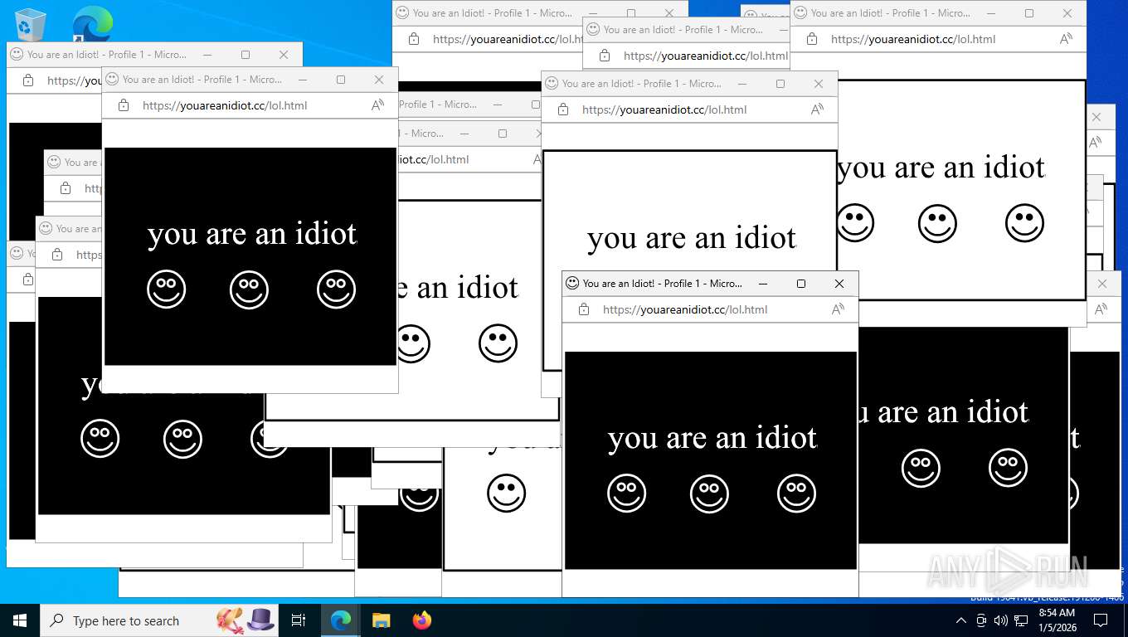
Task: Open Task View from the taskbar
Action: point(299,620)
